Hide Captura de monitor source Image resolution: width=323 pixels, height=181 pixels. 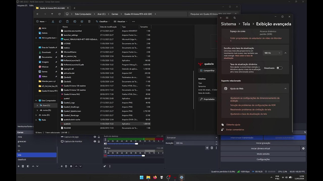(x=95, y=141)
